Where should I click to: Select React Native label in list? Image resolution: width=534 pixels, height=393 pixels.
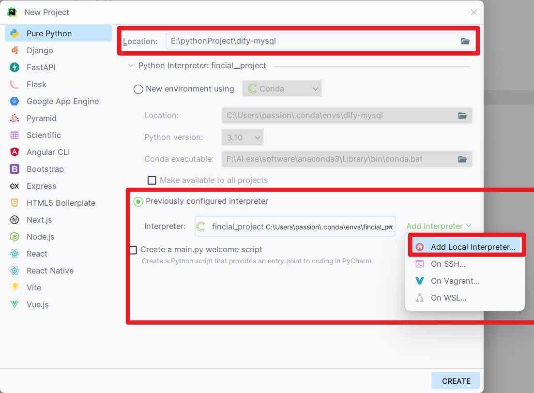[x=50, y=271]
